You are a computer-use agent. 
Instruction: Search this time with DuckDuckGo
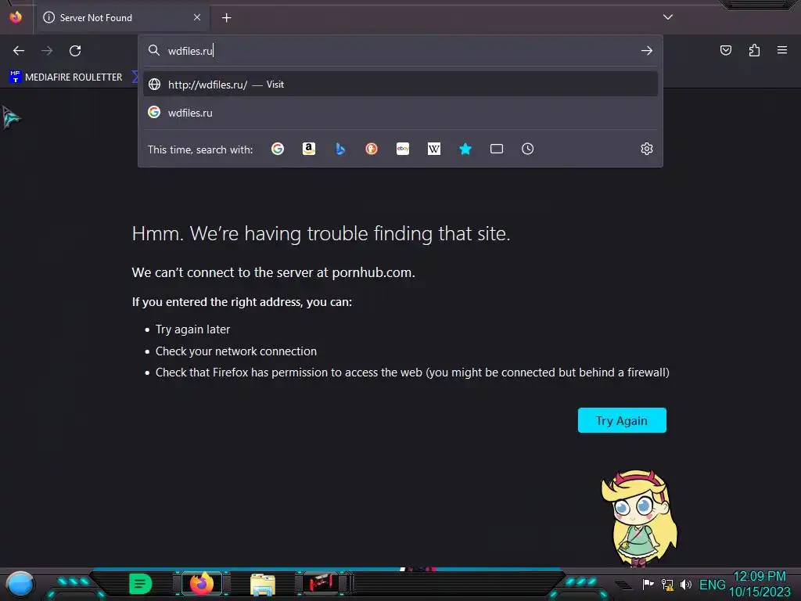372,149
